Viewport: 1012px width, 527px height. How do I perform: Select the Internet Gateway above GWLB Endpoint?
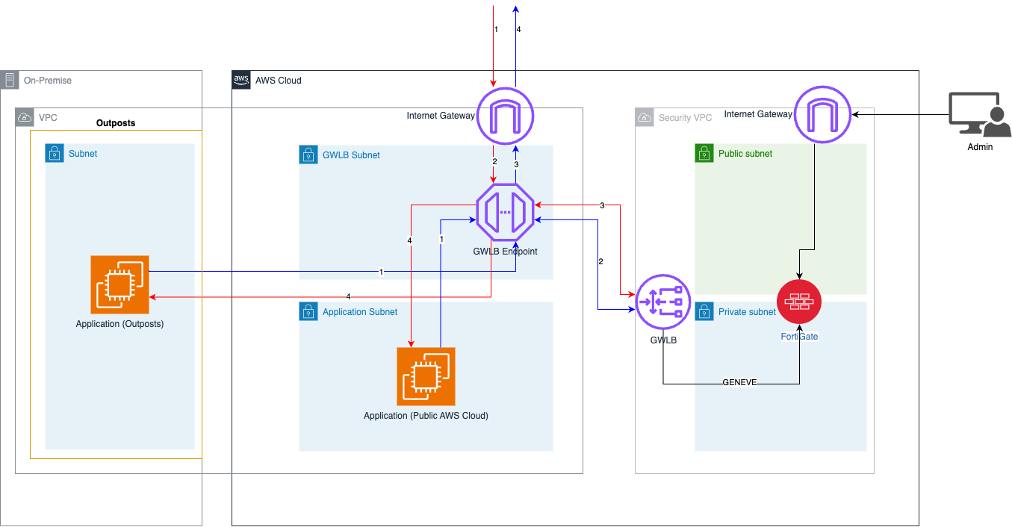pos(505,116)
